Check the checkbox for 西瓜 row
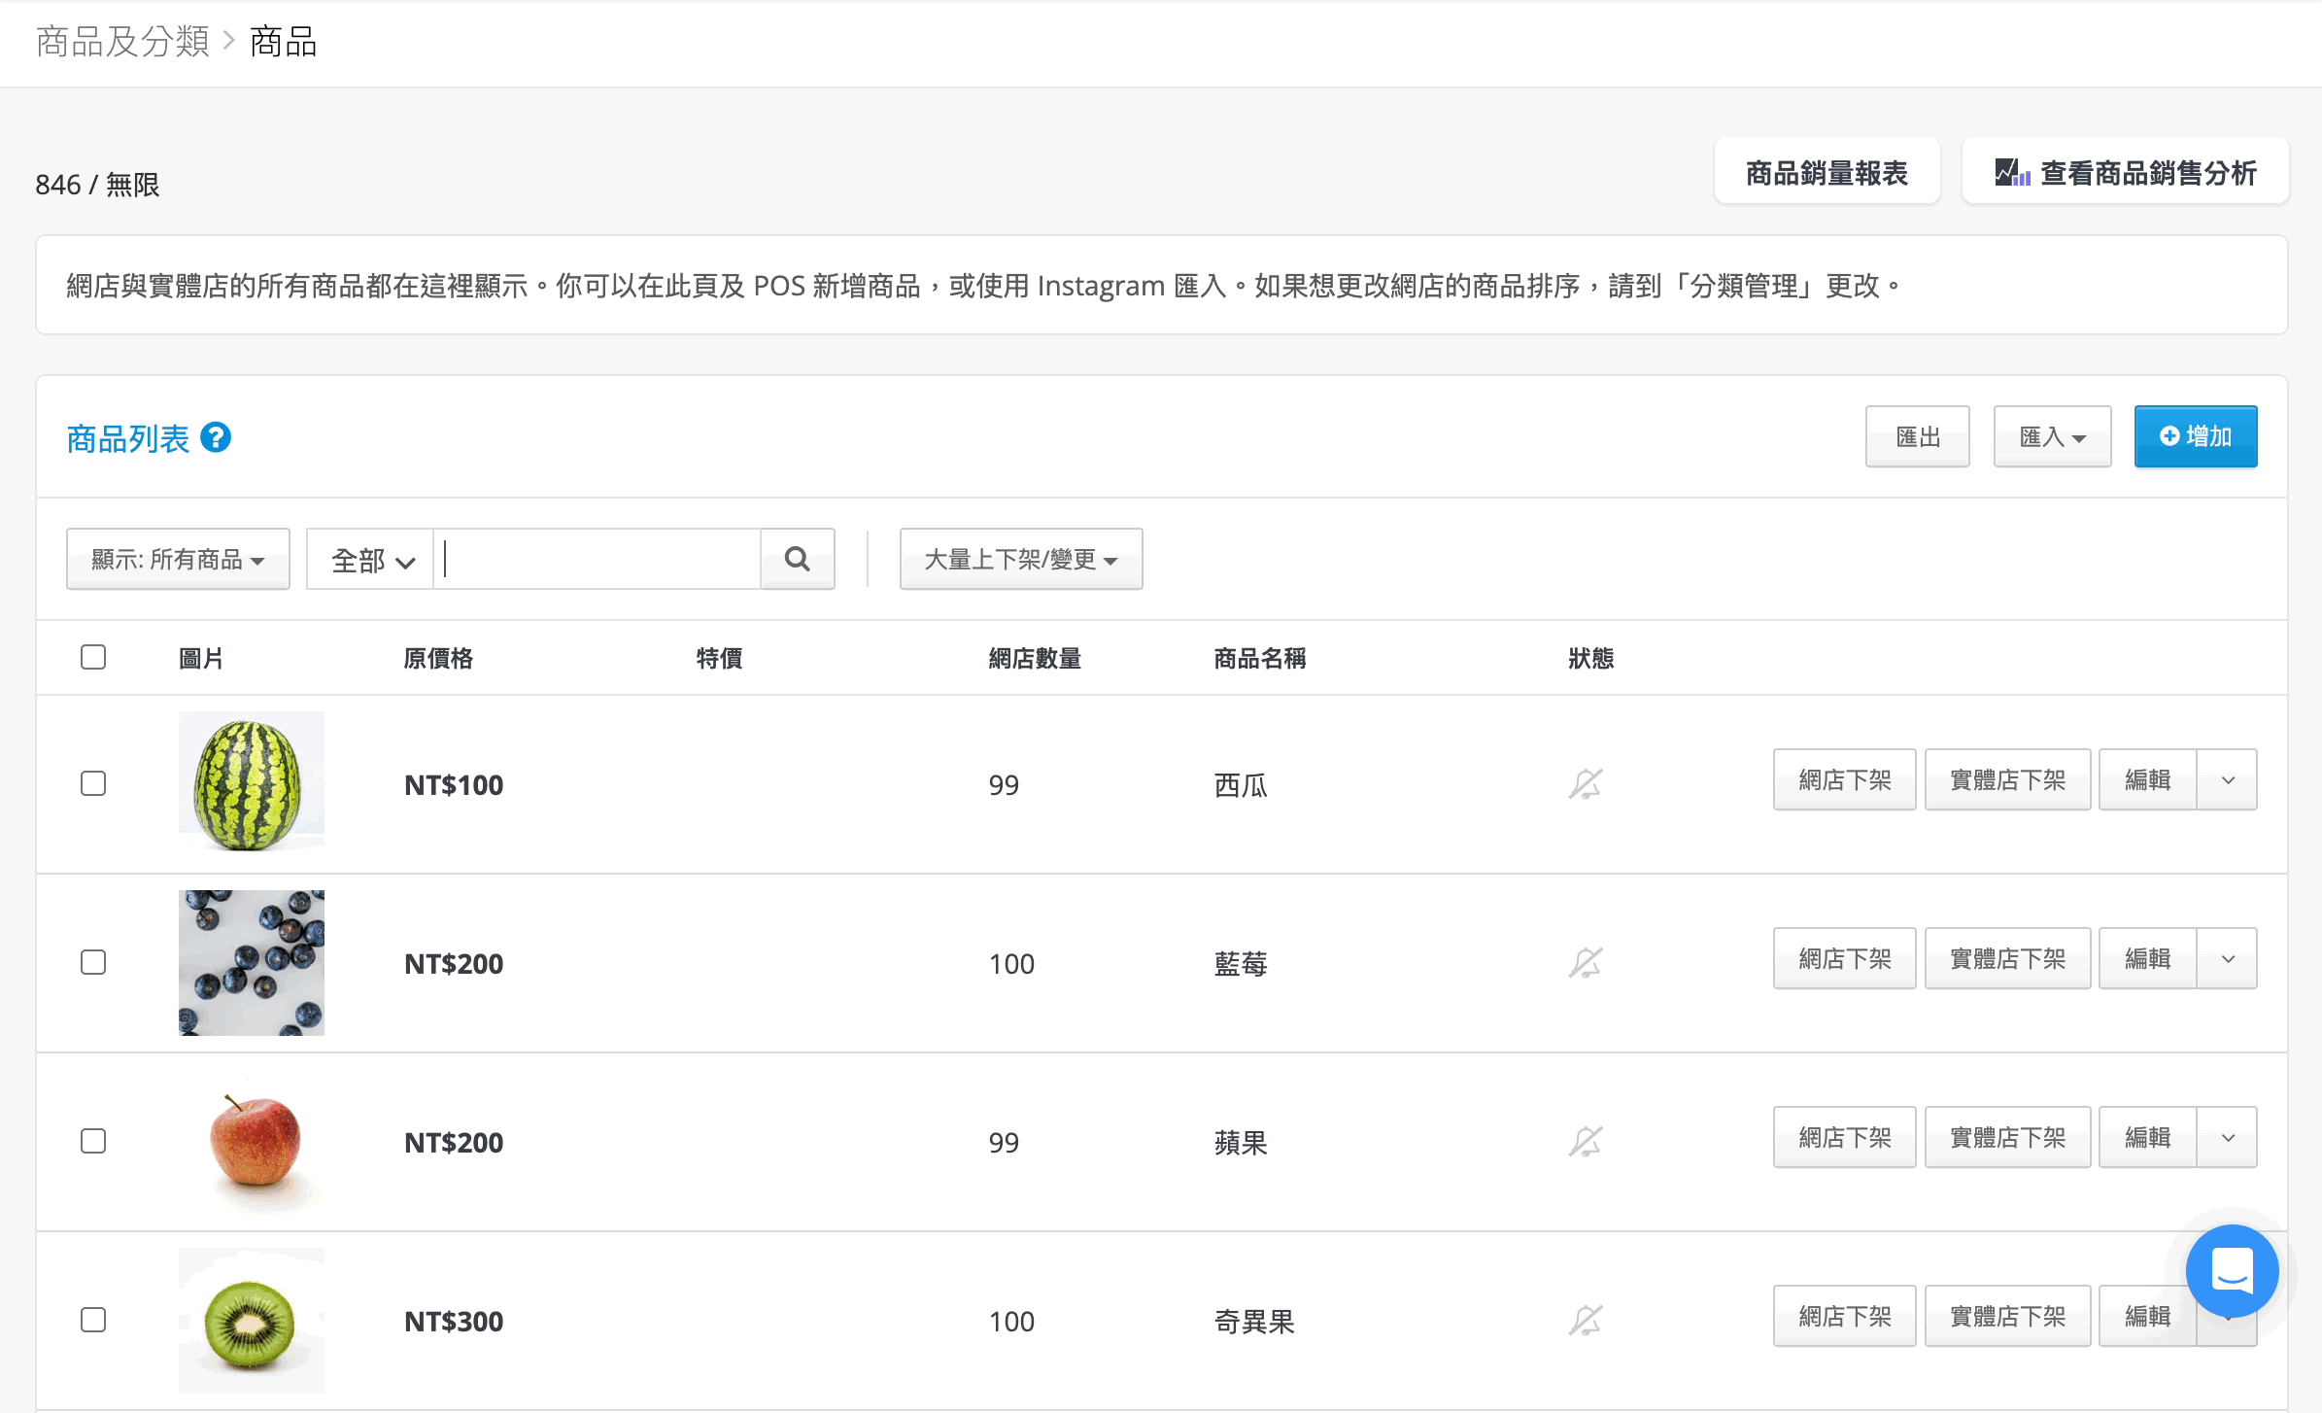Viewport: 2322px width, 1413px height. (x=93, y=783)
